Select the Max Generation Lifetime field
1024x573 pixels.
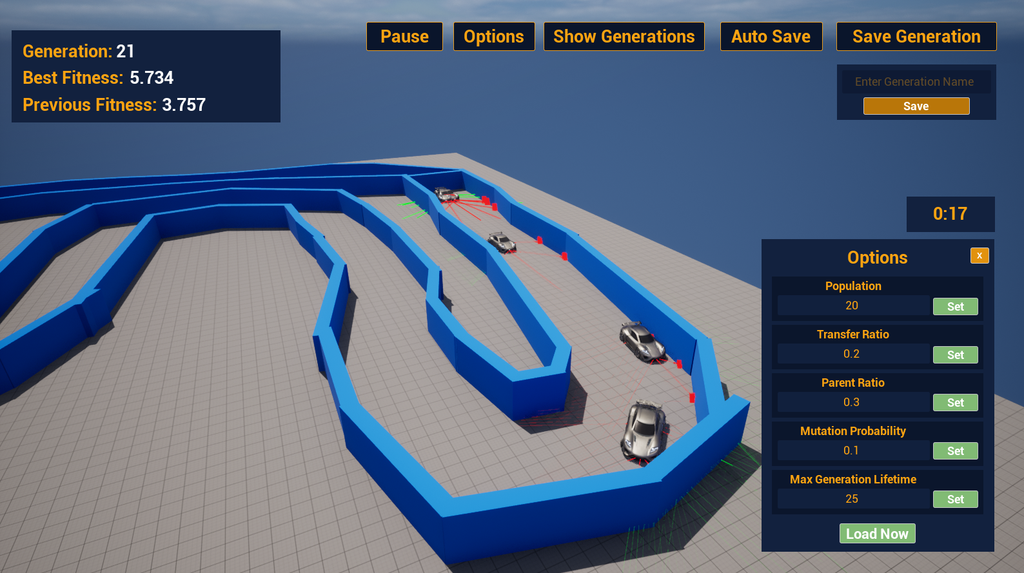[x=852, y=499]
